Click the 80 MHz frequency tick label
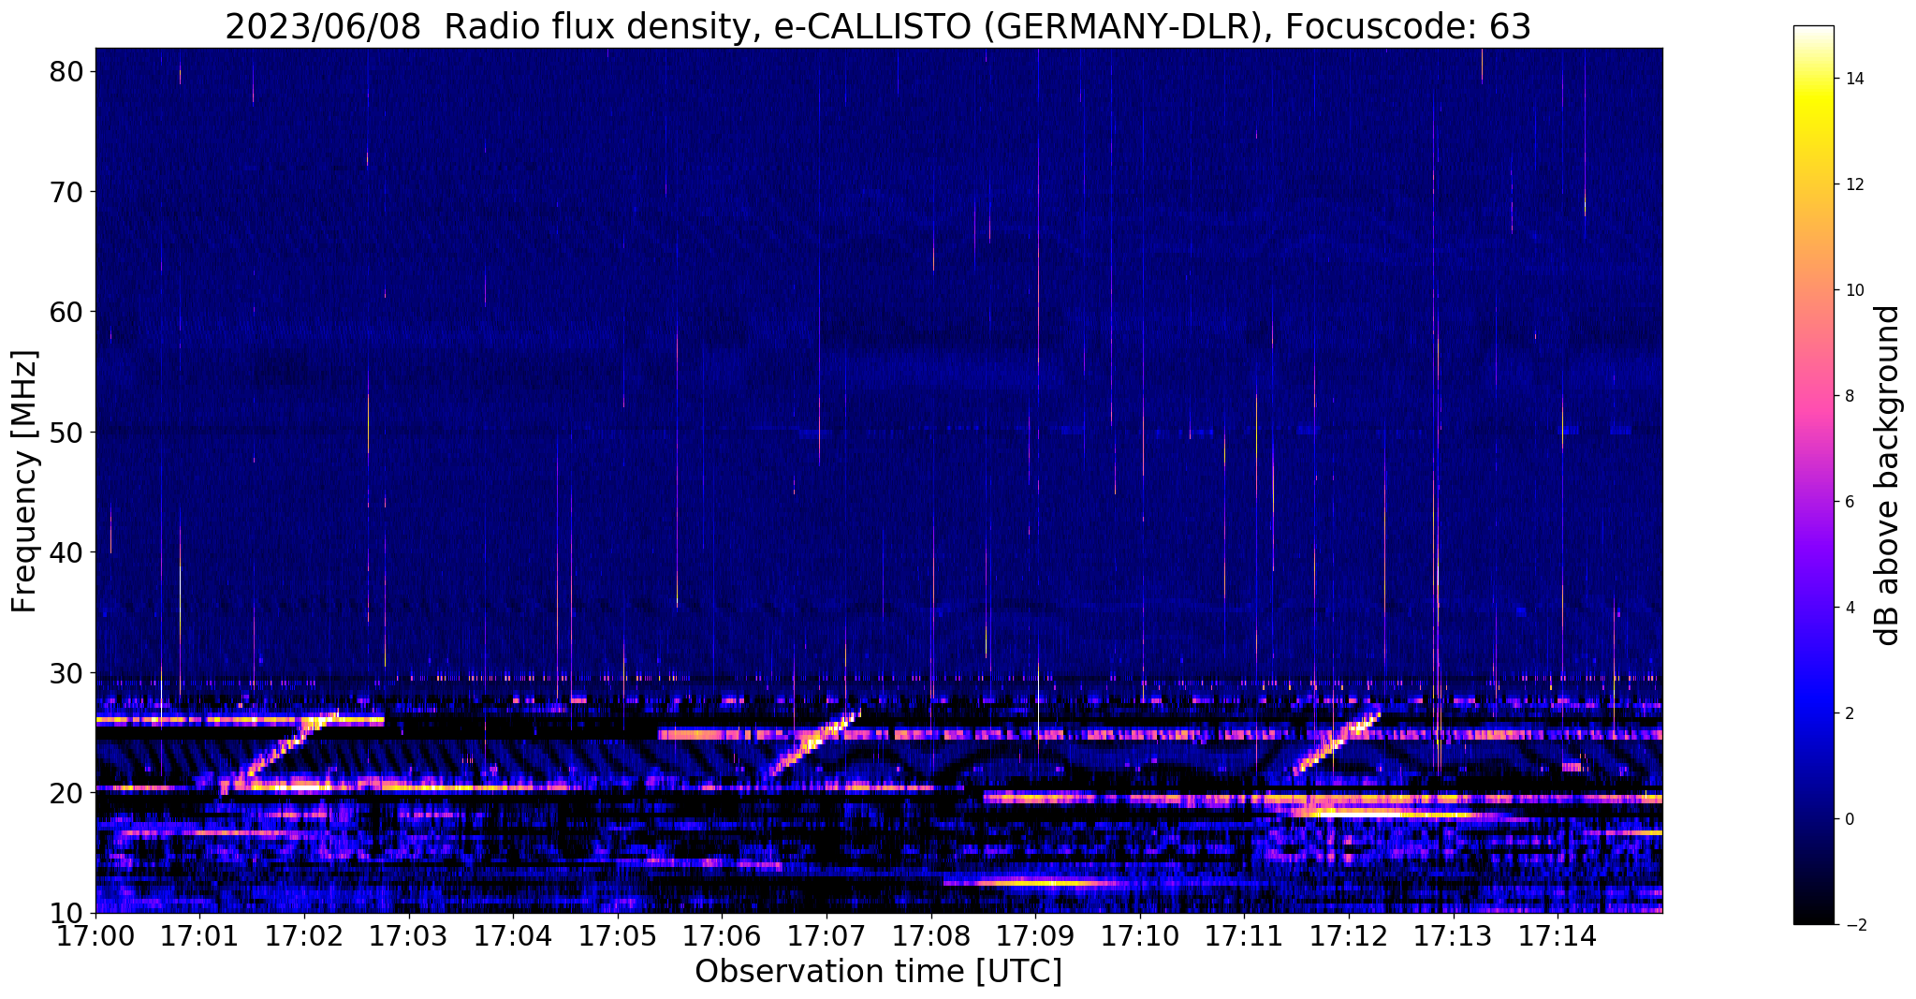 tap(66, 71)
